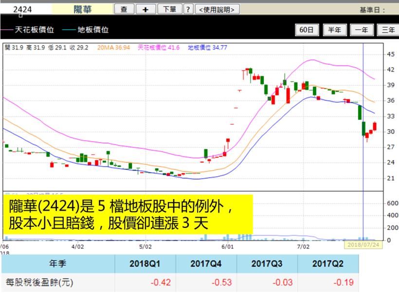Switch chart to 三年 range
The width and height of the screenshot is (399, 293).
[388, 30]
